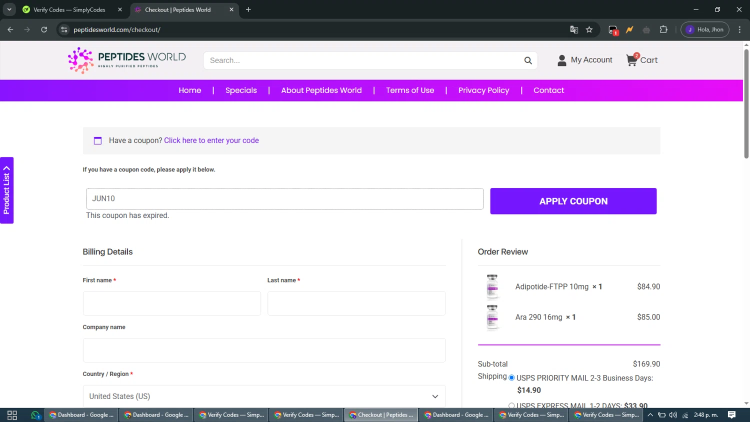Click the $169.90 sub-total value

pos(646,364)
